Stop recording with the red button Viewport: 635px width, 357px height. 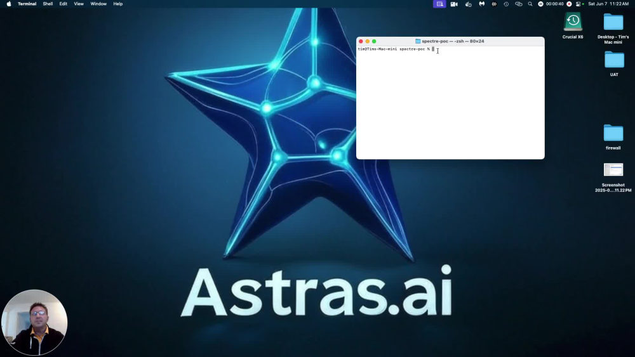tap(569, 4)
